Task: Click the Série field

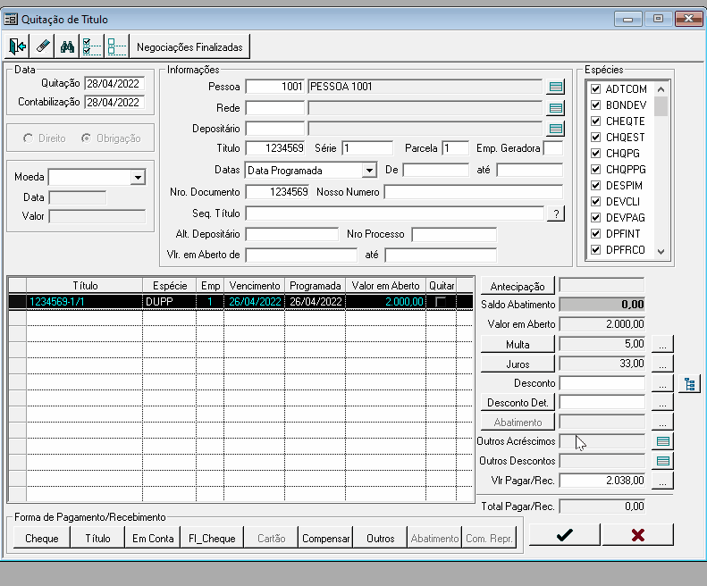Action: [367, 148]
